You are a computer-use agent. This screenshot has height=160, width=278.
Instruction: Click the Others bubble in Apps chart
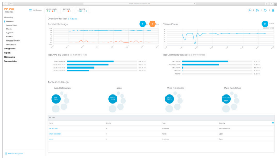point(113,99)
